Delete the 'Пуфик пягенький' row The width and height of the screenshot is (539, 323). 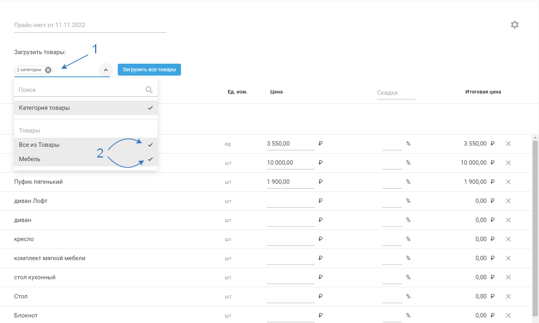coord(508,182)
